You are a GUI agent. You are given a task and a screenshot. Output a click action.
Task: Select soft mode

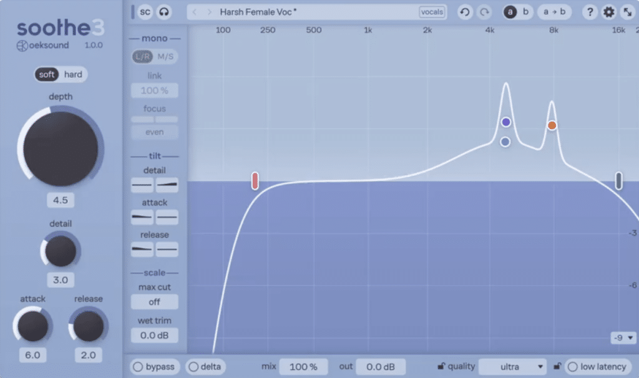point(46,75)
